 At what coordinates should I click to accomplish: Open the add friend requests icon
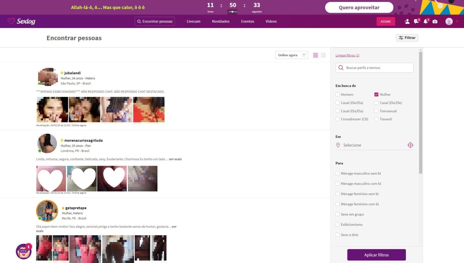[407, 21]
